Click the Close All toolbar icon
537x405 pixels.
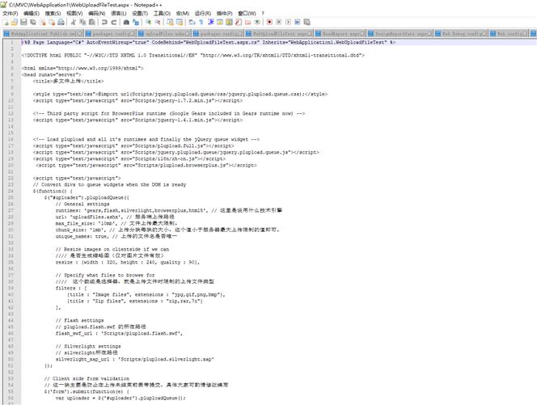pos(52,23)
